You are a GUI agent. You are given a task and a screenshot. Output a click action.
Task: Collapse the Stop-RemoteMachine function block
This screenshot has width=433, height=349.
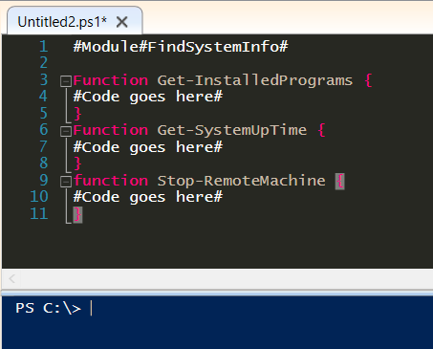point(66,182)
